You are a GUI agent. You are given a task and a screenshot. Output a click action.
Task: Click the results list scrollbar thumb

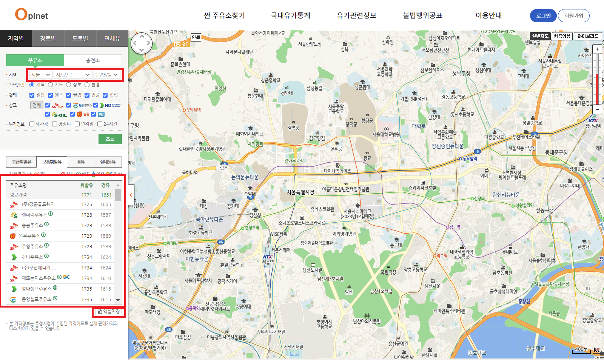tap(118, 195)
